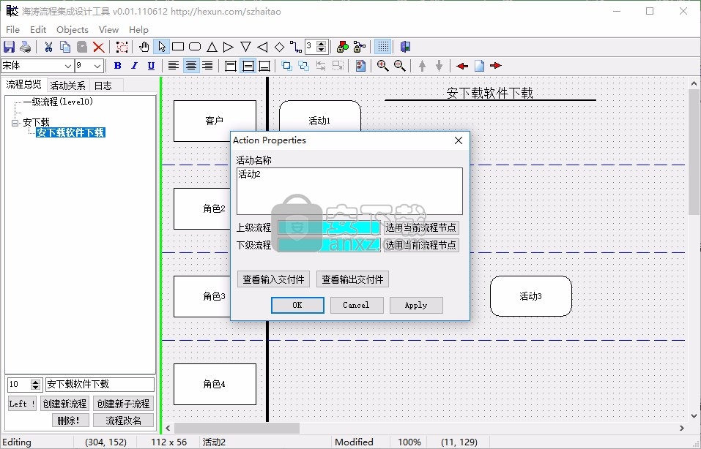Click the blank page icon

pos(479,66)
